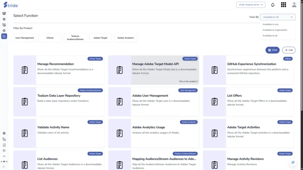Open the List Audiences title

tap(47, 159)
